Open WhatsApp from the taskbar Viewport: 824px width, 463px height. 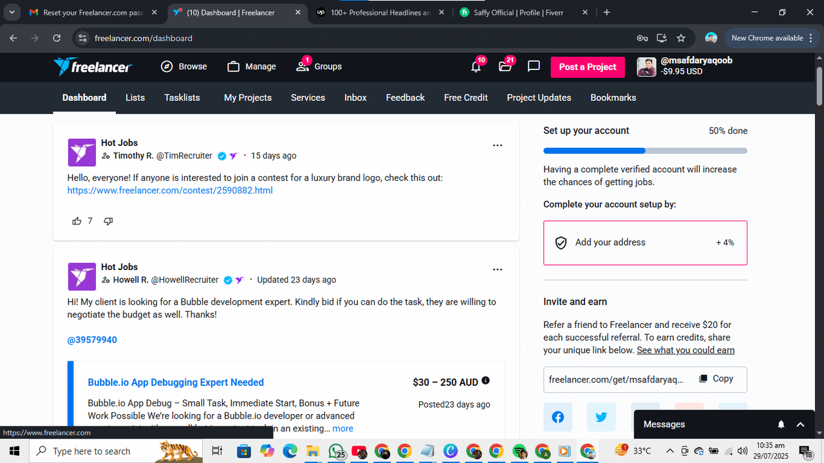(335, 451)
